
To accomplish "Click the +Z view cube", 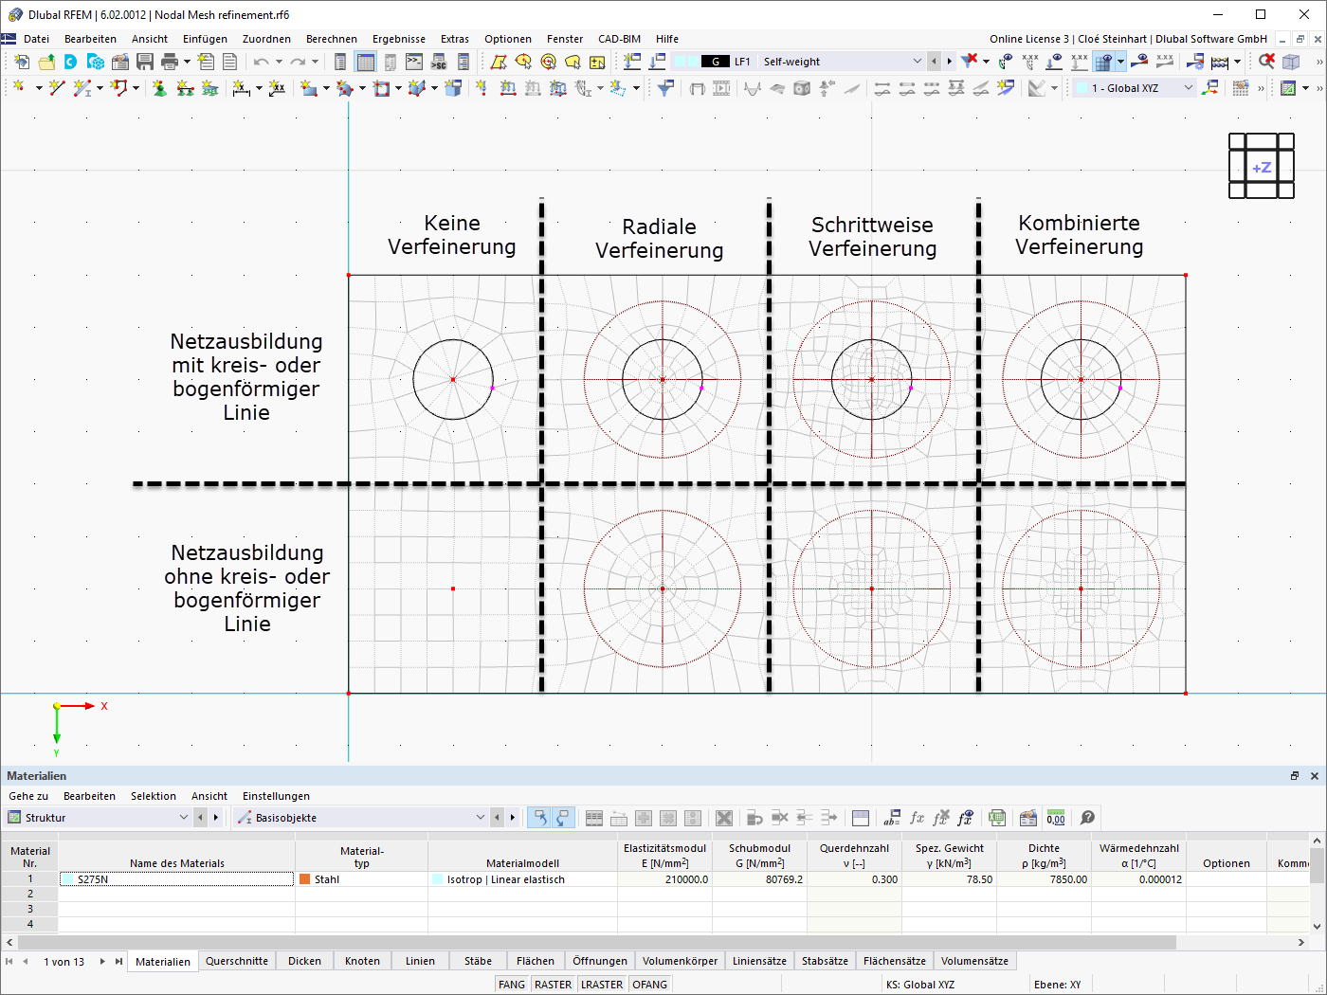I will (x=1262, y=167).
